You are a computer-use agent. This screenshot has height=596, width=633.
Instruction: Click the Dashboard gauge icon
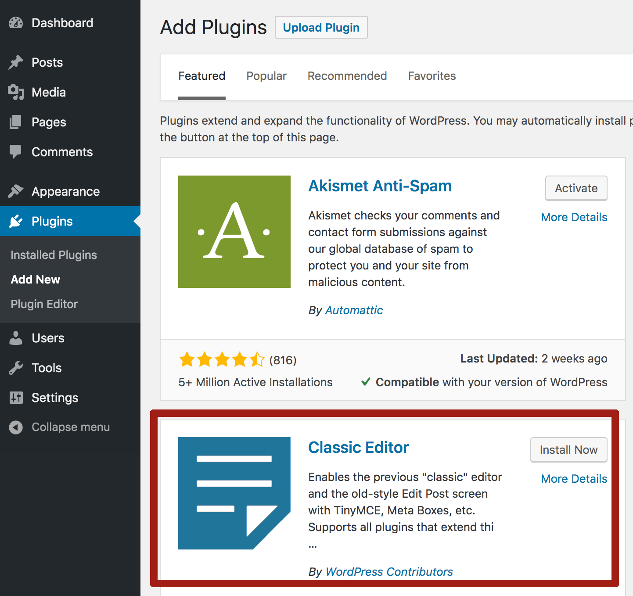16,23
